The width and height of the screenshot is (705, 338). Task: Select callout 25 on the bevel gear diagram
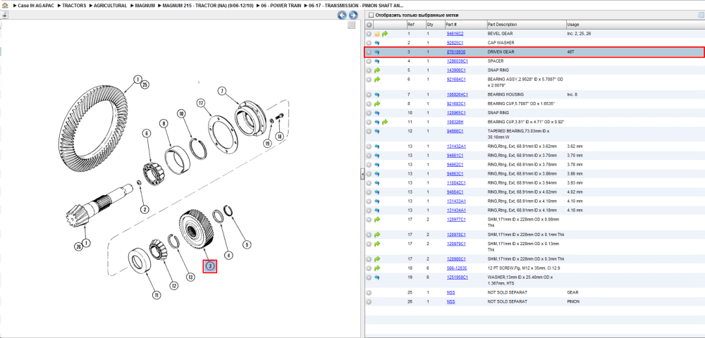(x=145, y=84)
